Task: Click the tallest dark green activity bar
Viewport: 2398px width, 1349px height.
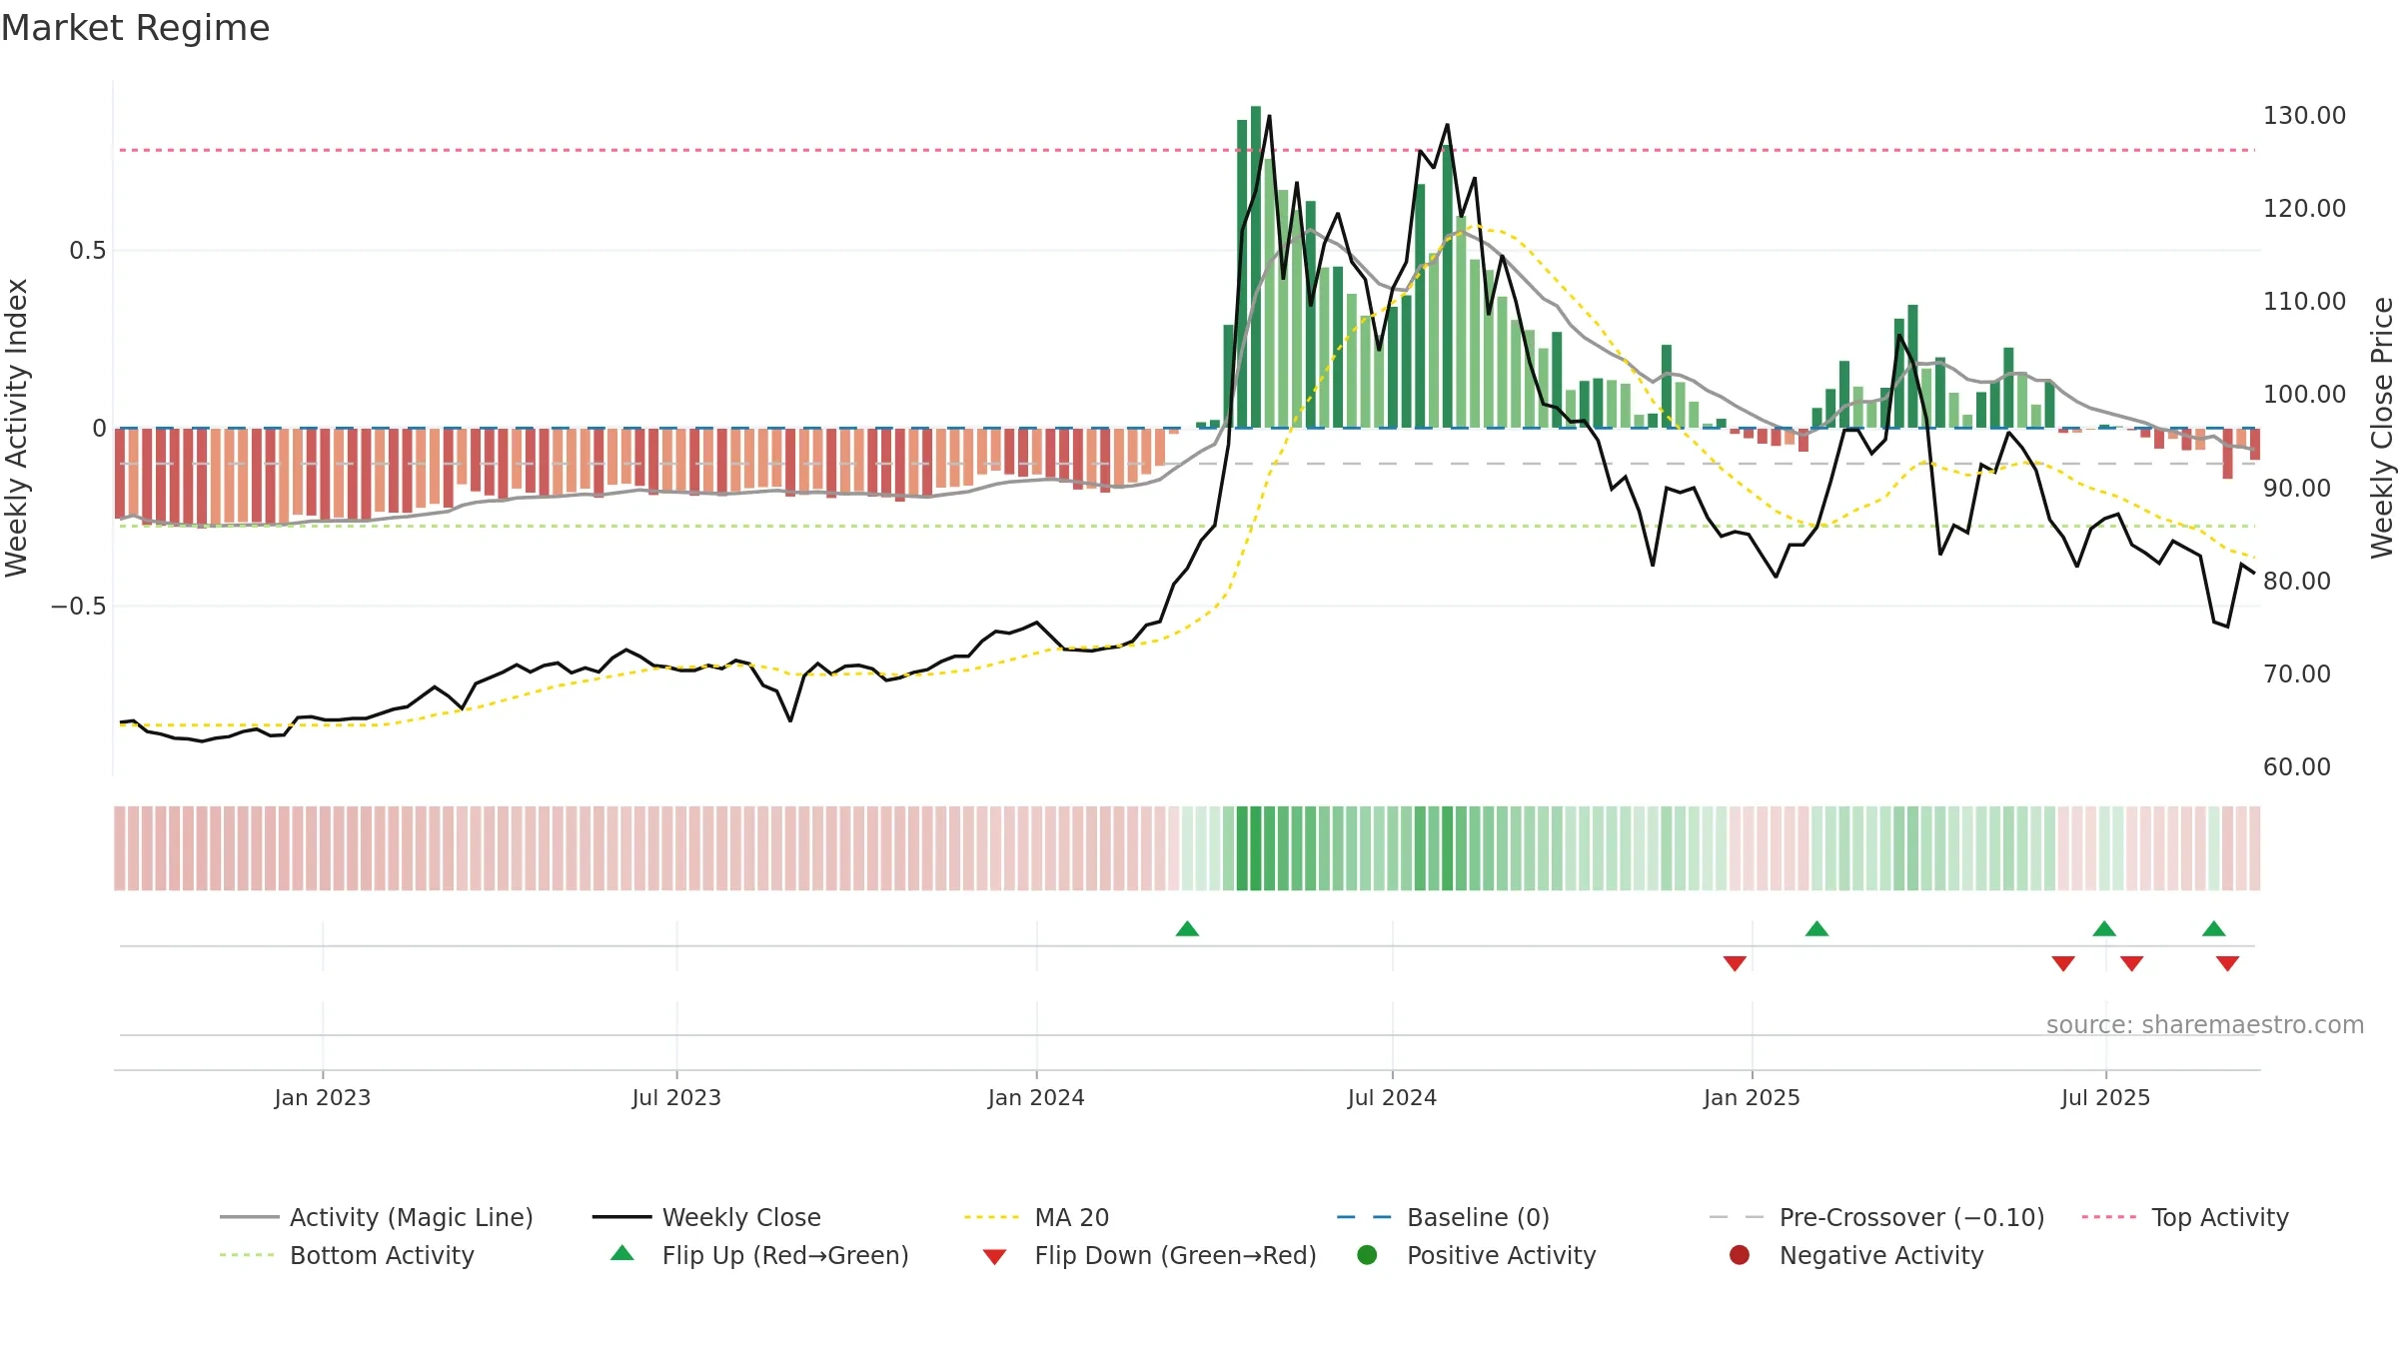Action: (1256, 267)
